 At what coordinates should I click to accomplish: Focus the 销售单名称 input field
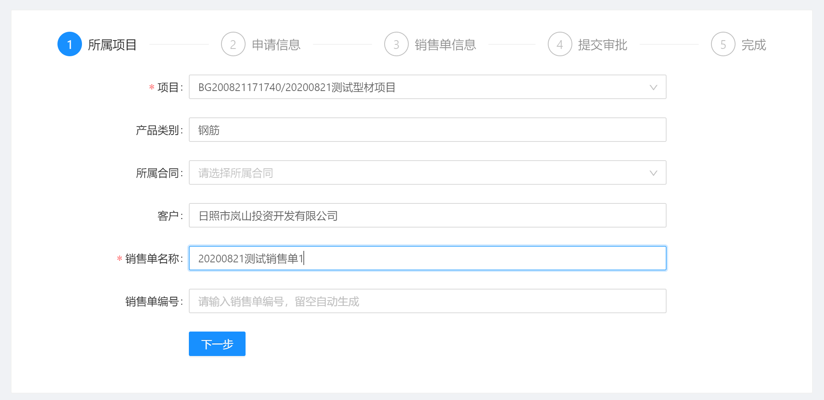(428, 259)
